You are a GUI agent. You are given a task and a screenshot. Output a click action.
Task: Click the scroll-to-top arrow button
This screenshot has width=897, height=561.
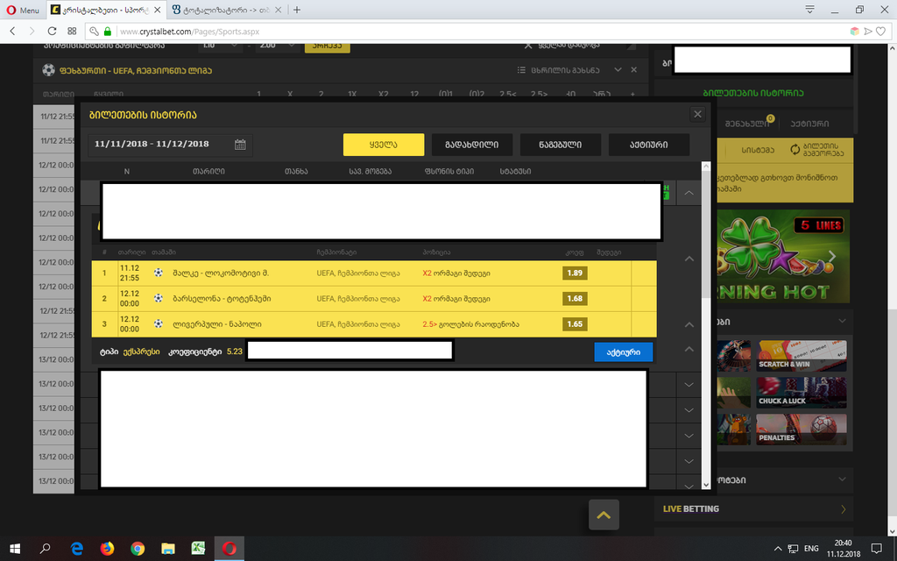tap(604, 515)
